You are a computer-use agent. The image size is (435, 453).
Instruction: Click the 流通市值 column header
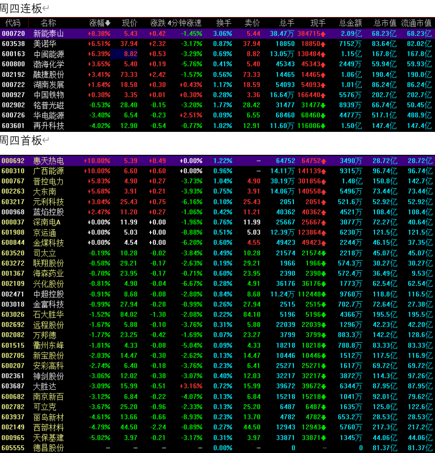pos(416,23)
